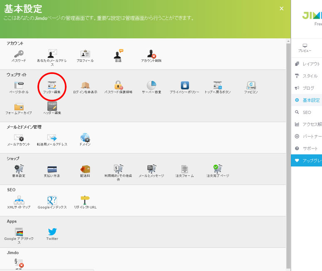The width and height of the screenshot is (322, 271).
Task: Open the パスワード key icon
Action: (x=19, y=54)
